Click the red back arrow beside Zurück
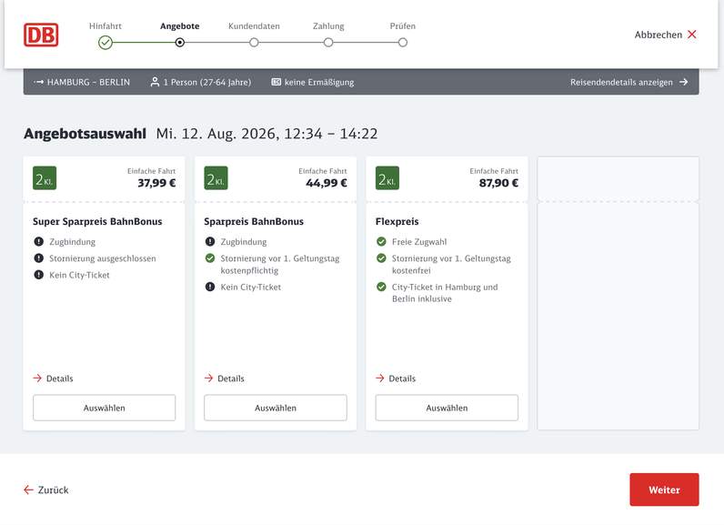This screenshot has width=724, height=525. coord(28,490)
